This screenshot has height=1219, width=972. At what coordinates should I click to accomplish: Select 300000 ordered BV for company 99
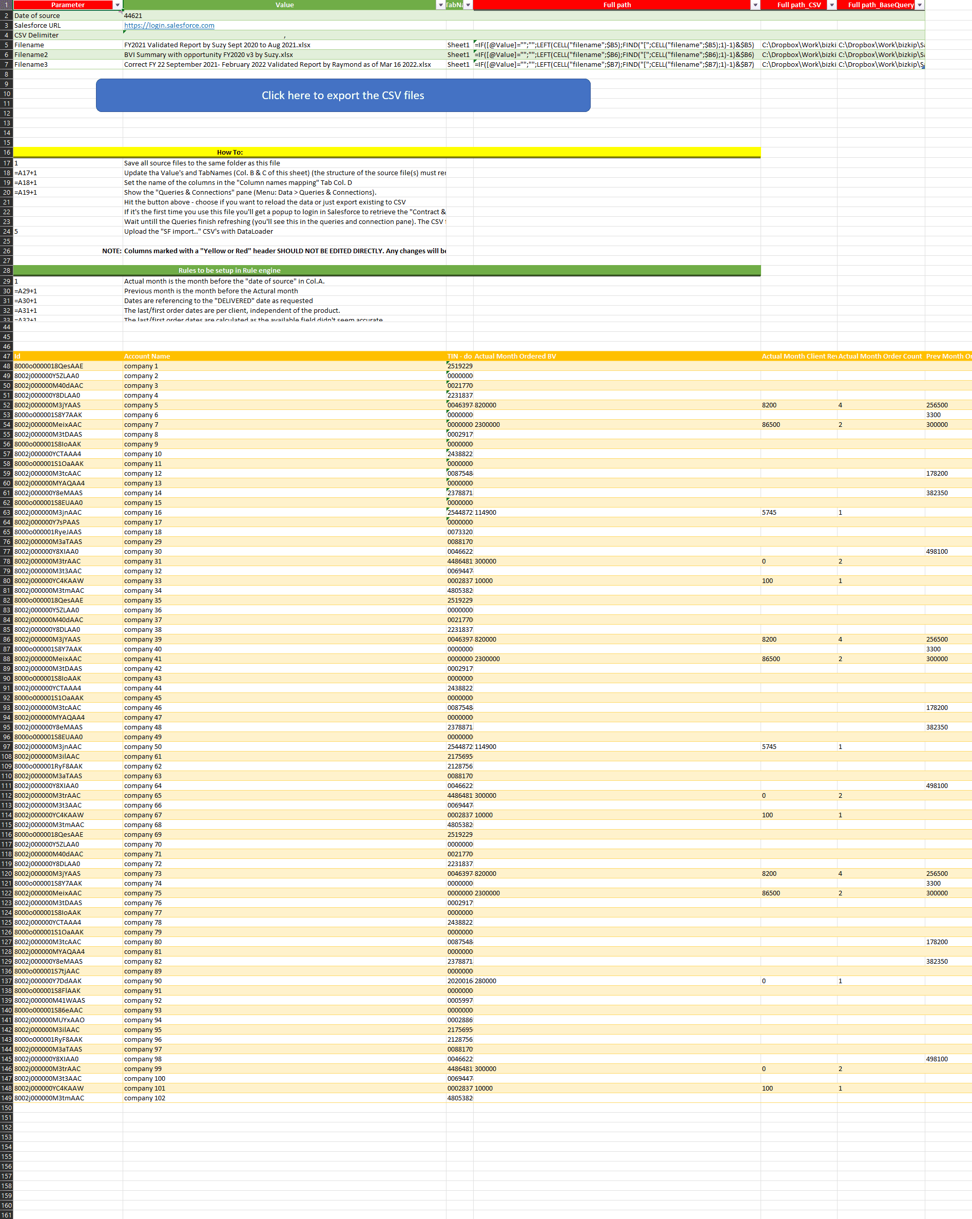click(x=617, y=1068)
